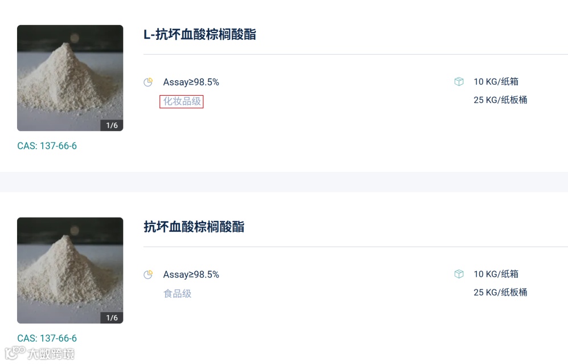Click the assay pie-chart icon of second product
Image resolution: width=568 pixels, height=364 pixels.
click(x=148, y=275)
